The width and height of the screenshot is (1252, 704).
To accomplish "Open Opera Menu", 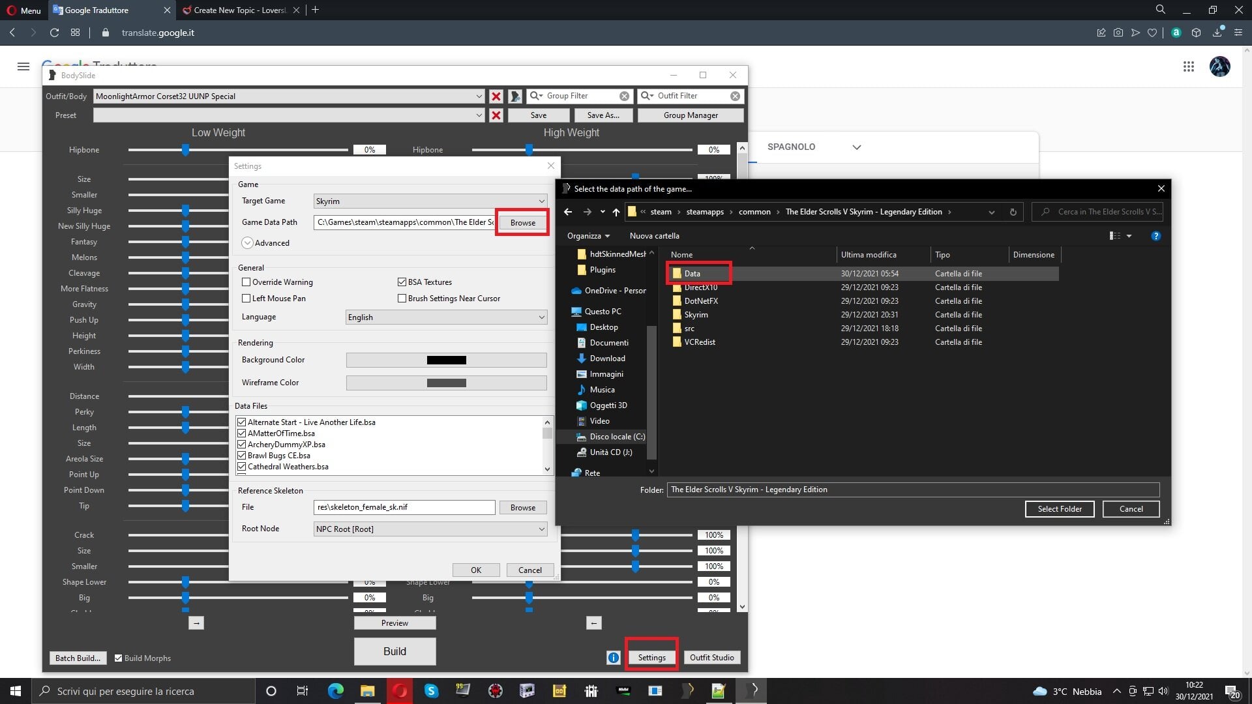I will tap(23, 10).
